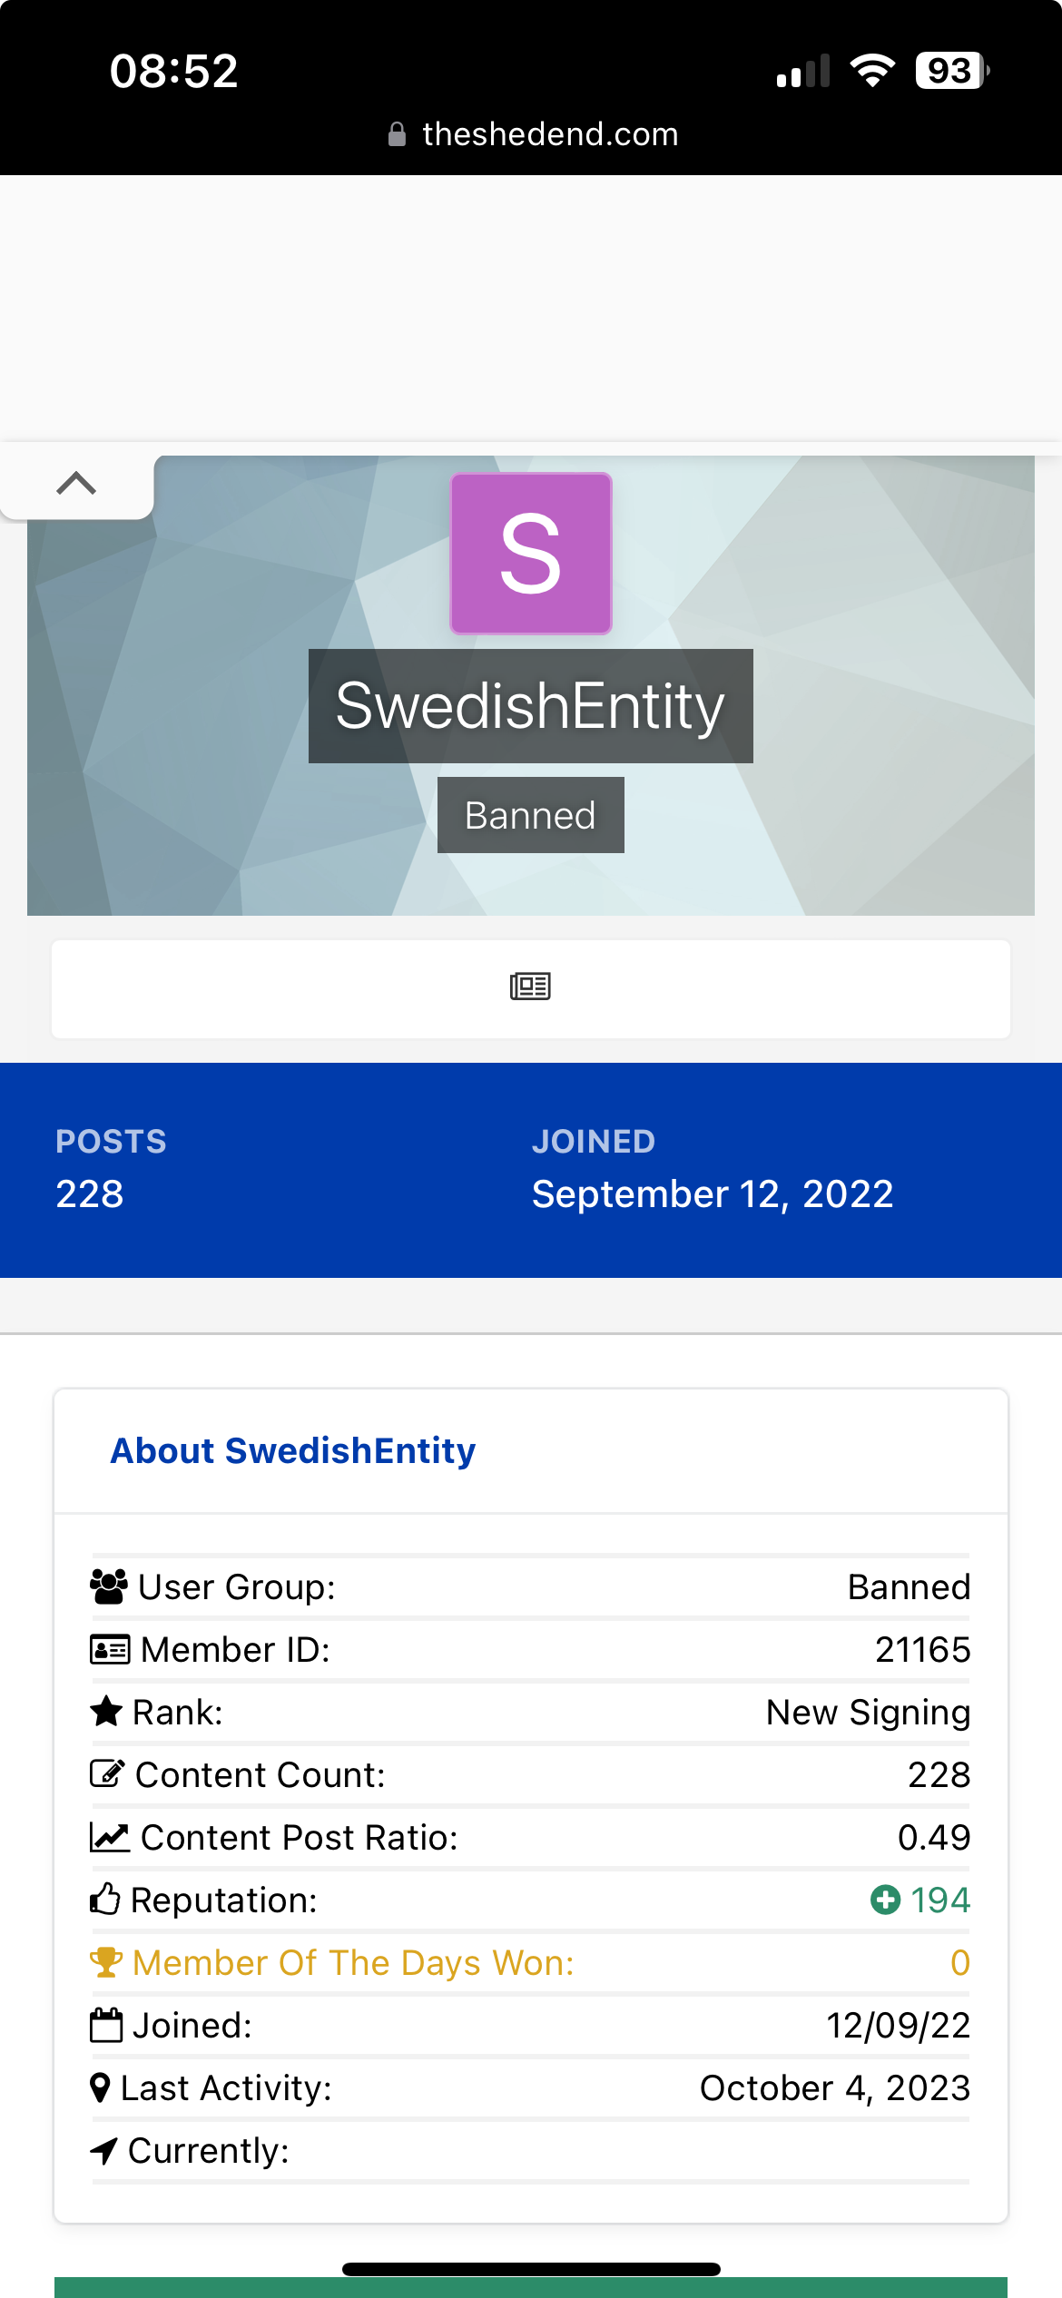Click the Reputation thumbs-up icon
This screenshot has width=1062, height=2298.
pyautogui.click(x=105, y=1899)
